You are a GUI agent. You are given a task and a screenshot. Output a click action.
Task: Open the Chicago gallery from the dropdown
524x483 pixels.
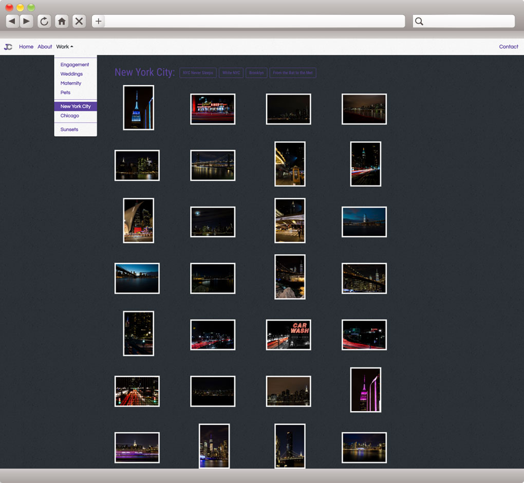(x=70, y=116)
